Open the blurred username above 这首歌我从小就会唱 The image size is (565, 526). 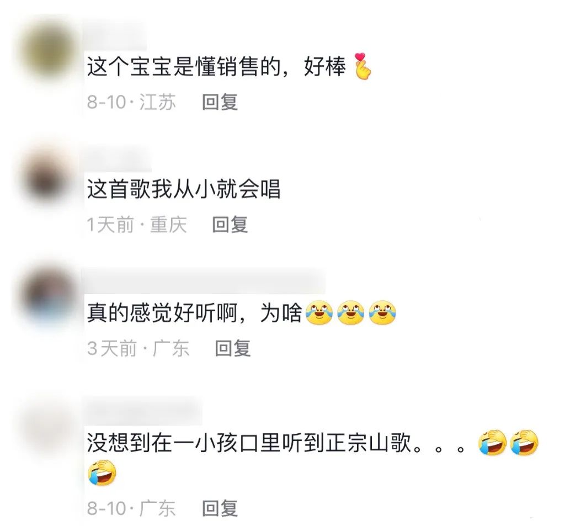pos(118,159)
